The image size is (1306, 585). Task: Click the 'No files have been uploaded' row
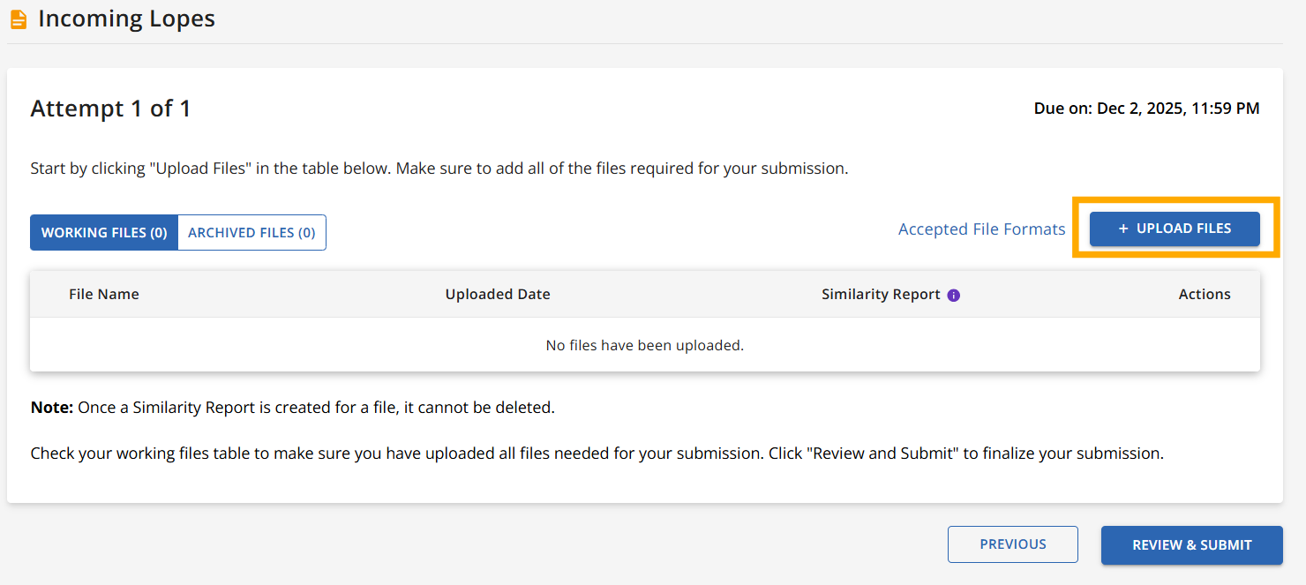pos(644,345)
